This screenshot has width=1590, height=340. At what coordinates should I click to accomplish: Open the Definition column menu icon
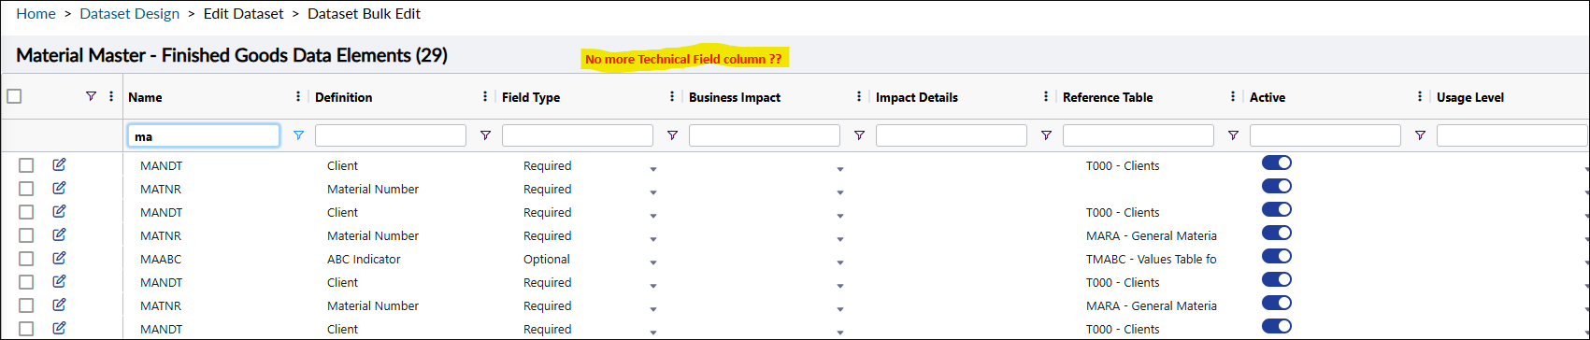(x=485, y=96)
